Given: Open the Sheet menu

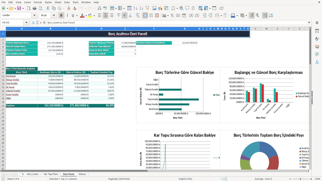Looking at the screenshot, I should 58,2.
